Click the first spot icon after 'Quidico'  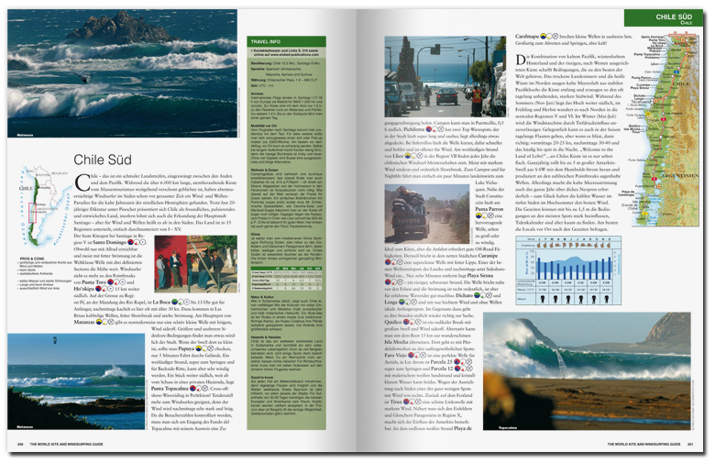[407, 322]
